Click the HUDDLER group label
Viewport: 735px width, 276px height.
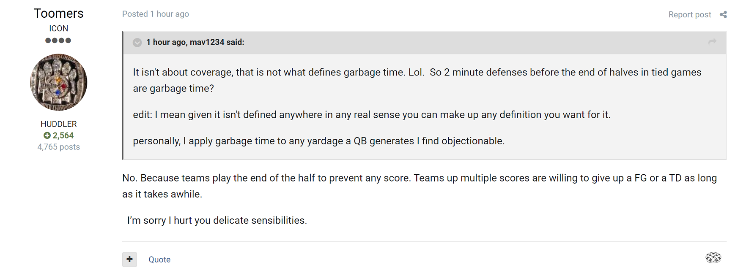pyautogui.click(x=59, y=124)
